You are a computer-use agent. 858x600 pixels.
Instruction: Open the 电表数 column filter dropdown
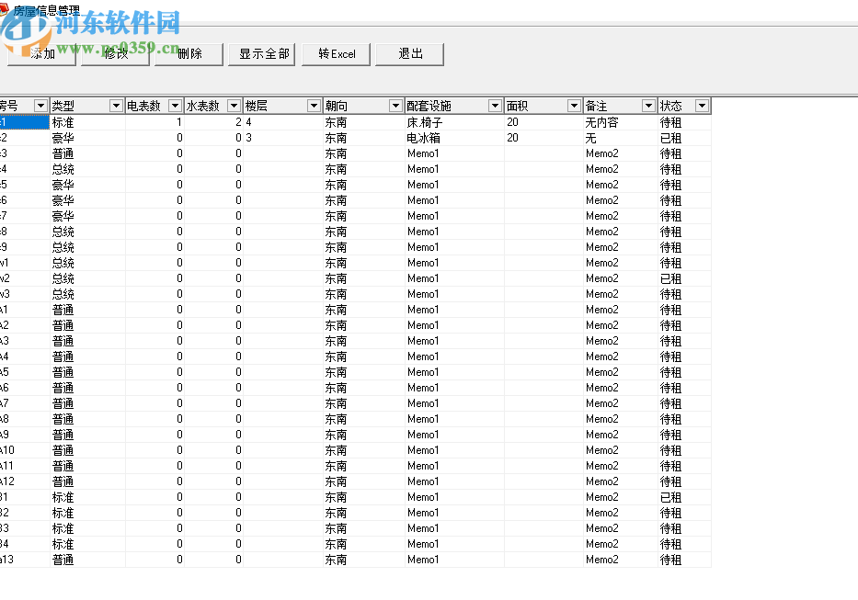click(175, 106)
